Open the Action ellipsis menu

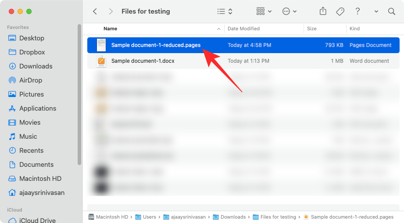(x=290, y=11)
